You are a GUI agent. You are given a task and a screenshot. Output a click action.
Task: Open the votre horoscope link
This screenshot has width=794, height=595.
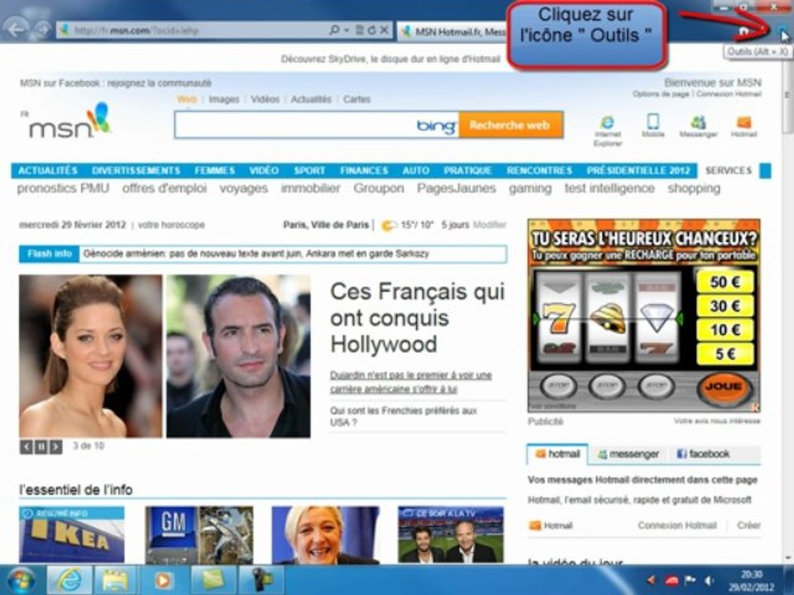pos(171,225)
